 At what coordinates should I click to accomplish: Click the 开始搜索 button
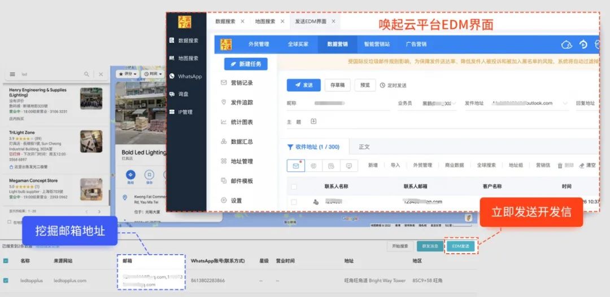(400, 246)
